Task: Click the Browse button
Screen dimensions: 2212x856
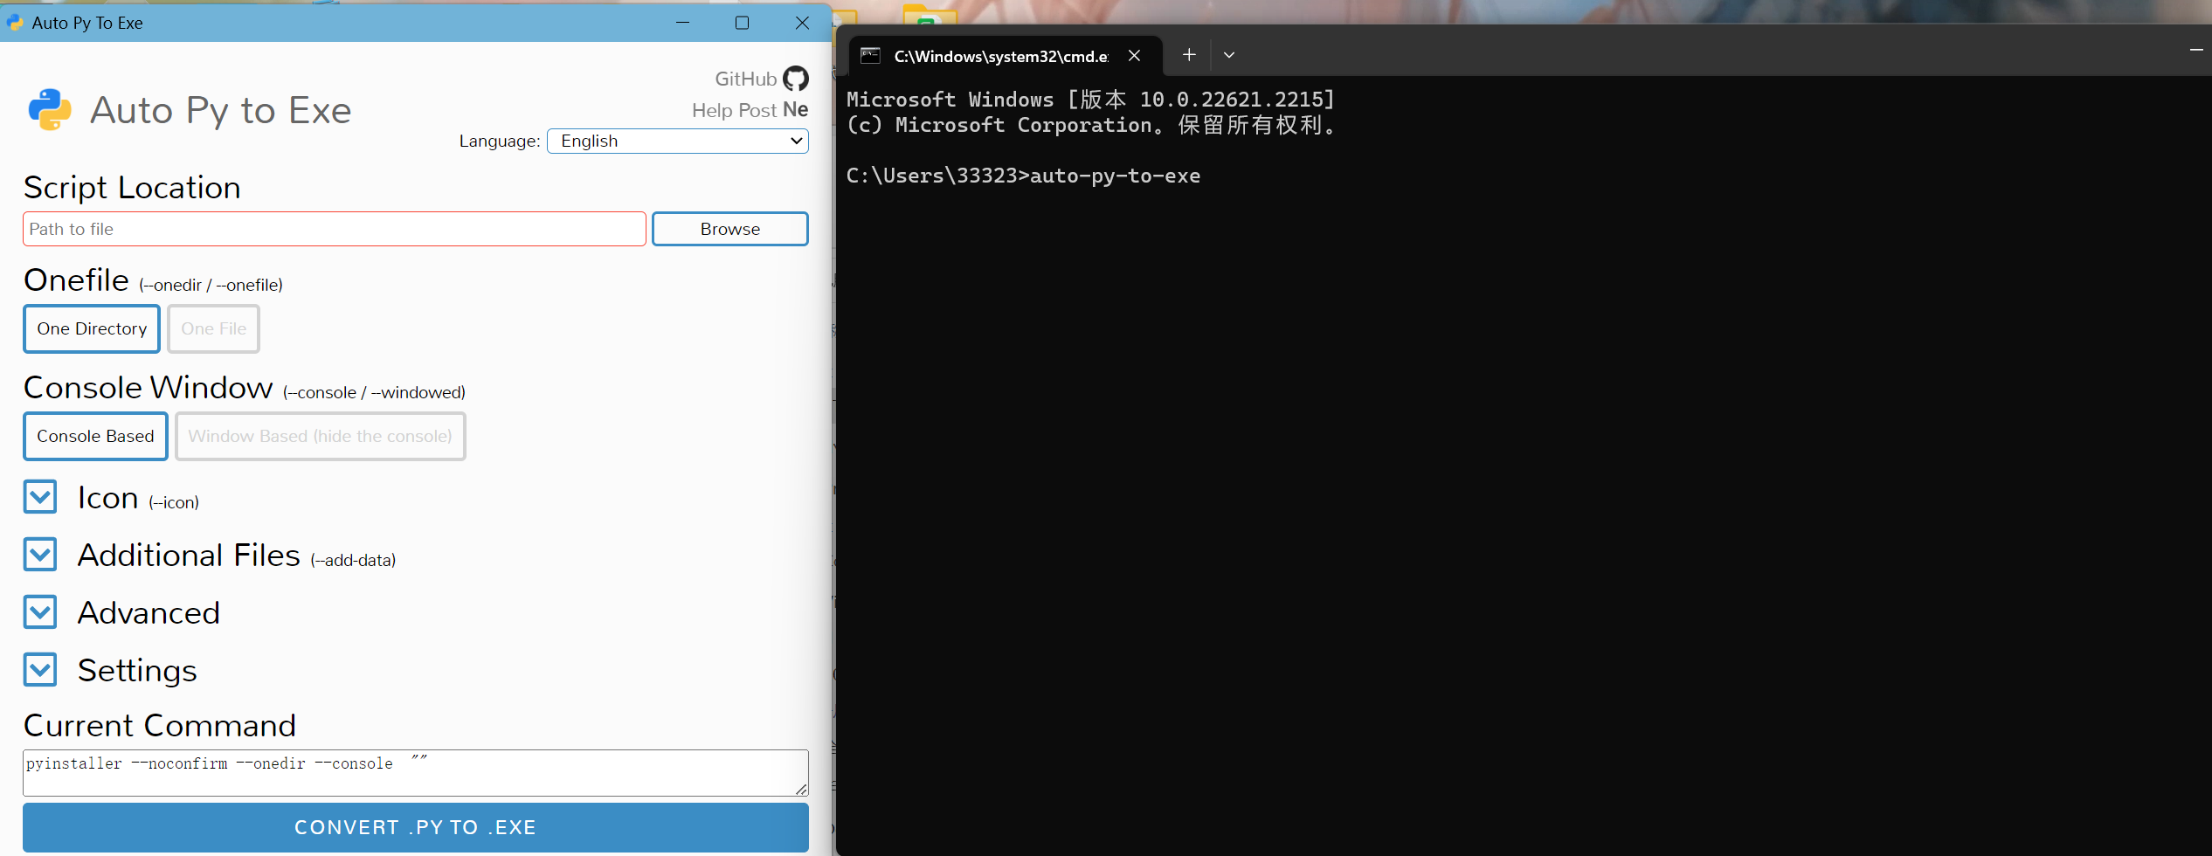Action: [x=729, y=229]
